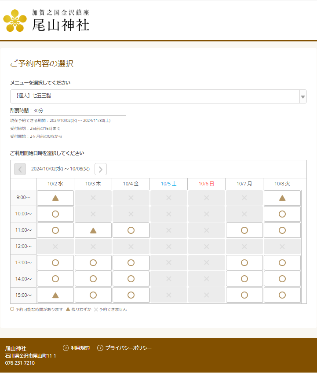317x373 pixels.
Task: Select the 10/7 15:00 circle slot
Action: tap(244, 295)
